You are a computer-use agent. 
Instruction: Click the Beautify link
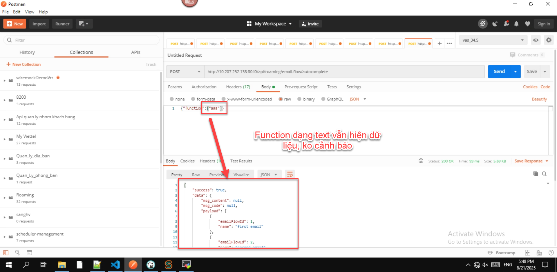pos(539,99)
